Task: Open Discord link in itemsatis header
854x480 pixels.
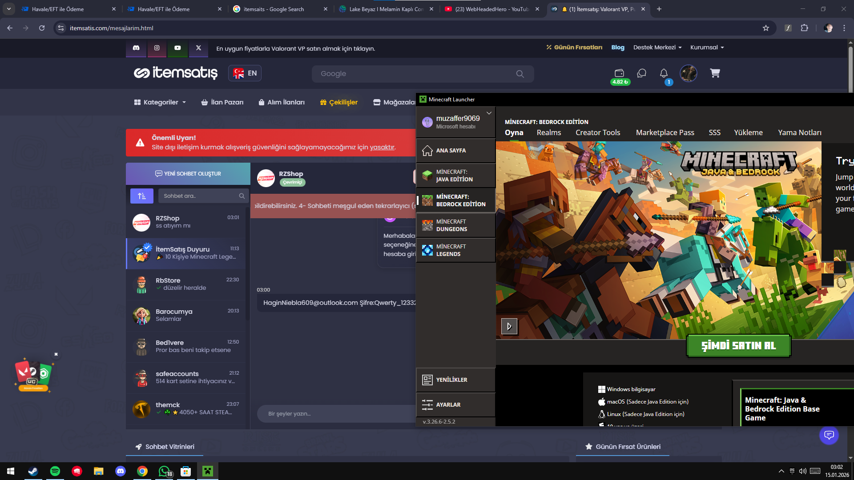Action: (136, 48)
